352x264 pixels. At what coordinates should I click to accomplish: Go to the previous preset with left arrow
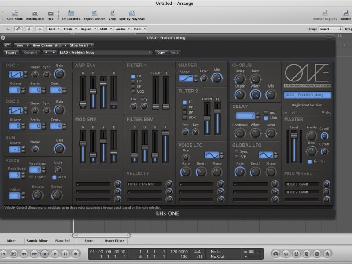[x=46, y=52]
